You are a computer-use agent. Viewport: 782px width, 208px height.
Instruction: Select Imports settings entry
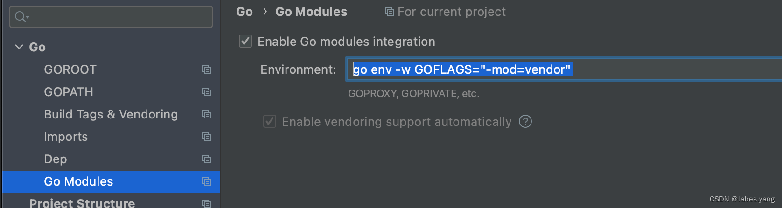coord(66,137)
